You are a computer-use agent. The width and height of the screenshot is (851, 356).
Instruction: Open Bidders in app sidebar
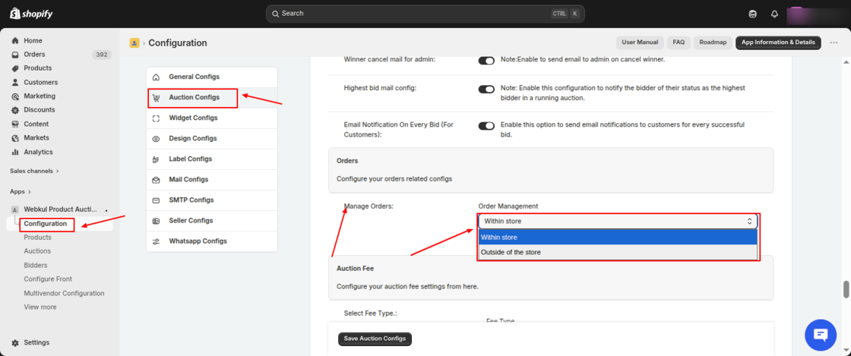tap(36, 266)
